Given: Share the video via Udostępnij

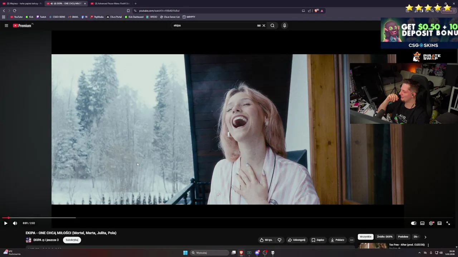Looking at the screenshot, I should (297, 240).
